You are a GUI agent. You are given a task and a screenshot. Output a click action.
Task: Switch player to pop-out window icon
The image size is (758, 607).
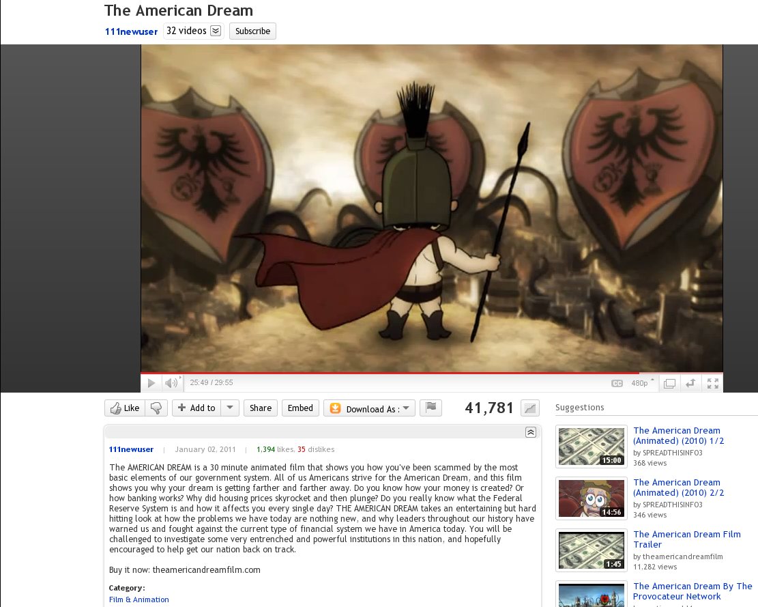pos(669,384)
